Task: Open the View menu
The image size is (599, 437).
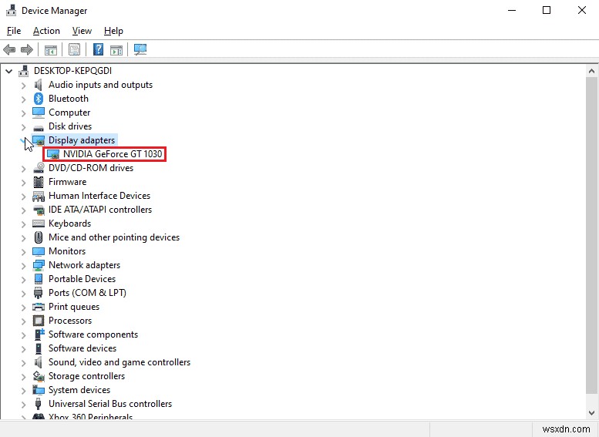Action: (x=82, y=31)
